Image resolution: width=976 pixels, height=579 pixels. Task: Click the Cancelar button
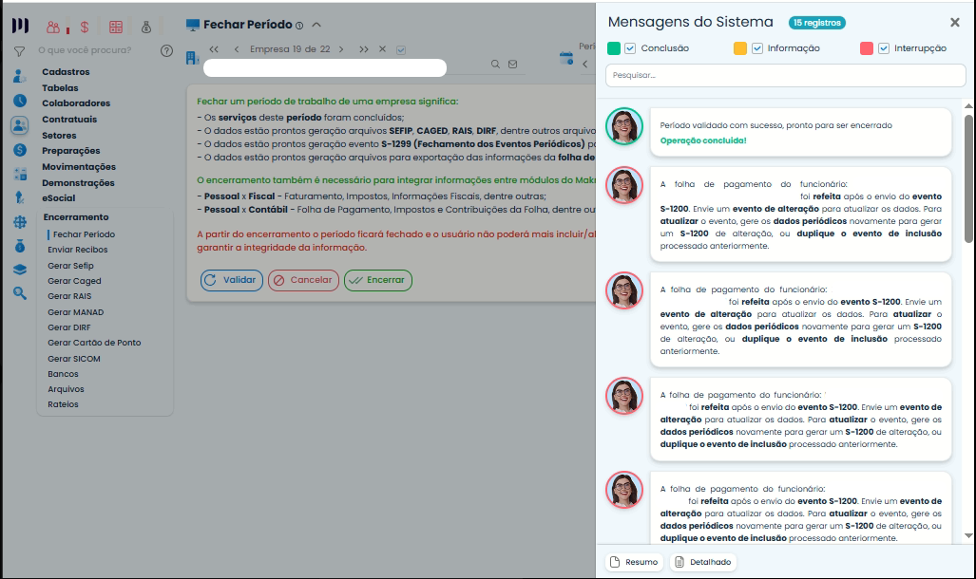304,280
